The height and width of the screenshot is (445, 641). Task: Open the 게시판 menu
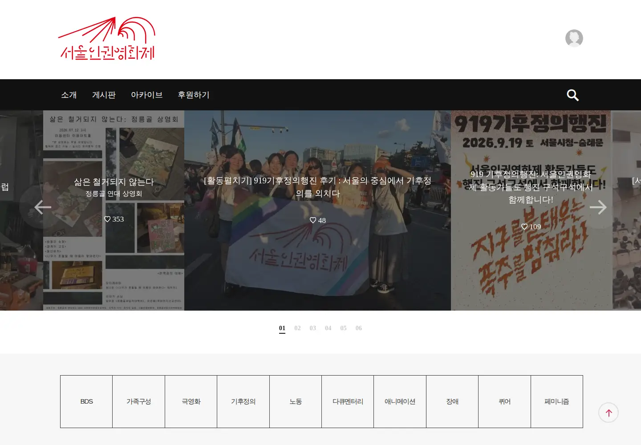point(104,95)
